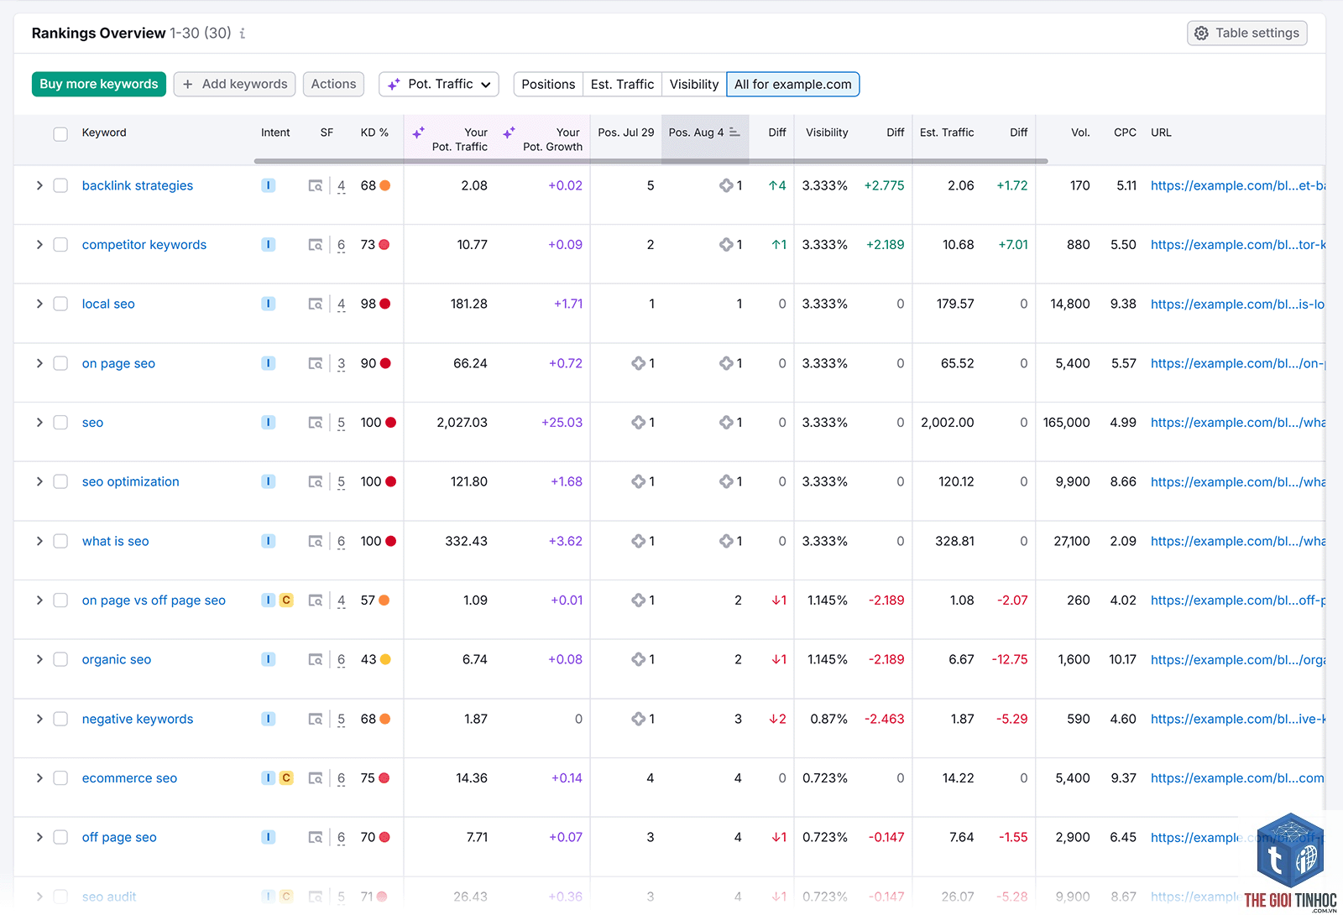Switch to the Positions tab
Screen dimensions: 1343x915
click(548, 84)
